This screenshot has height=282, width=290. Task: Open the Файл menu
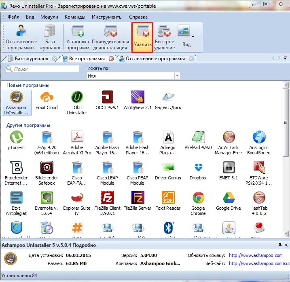[x=13, y=17]
